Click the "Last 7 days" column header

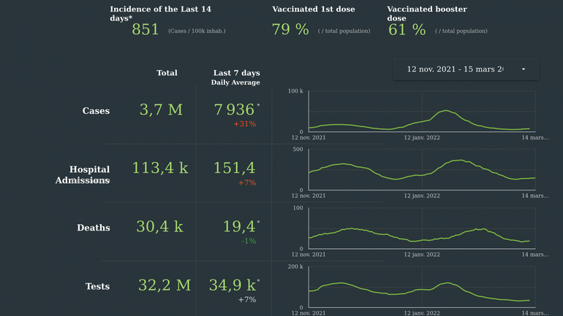click(236, 73)
